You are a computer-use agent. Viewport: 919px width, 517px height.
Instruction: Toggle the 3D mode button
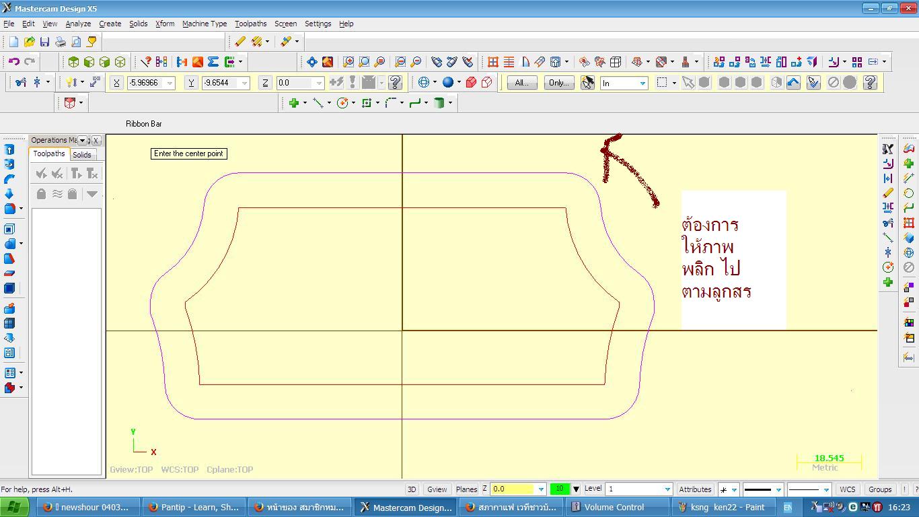411,489
